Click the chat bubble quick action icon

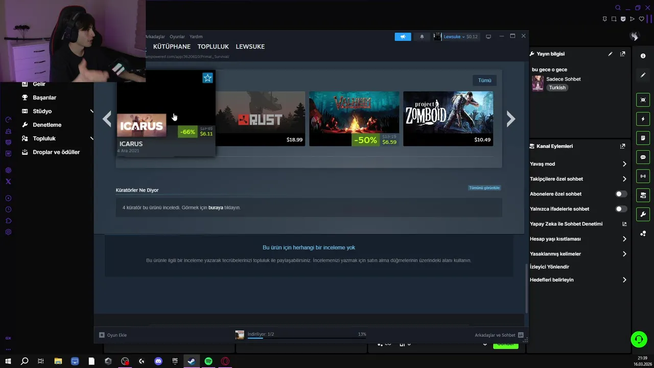(643, 157)
